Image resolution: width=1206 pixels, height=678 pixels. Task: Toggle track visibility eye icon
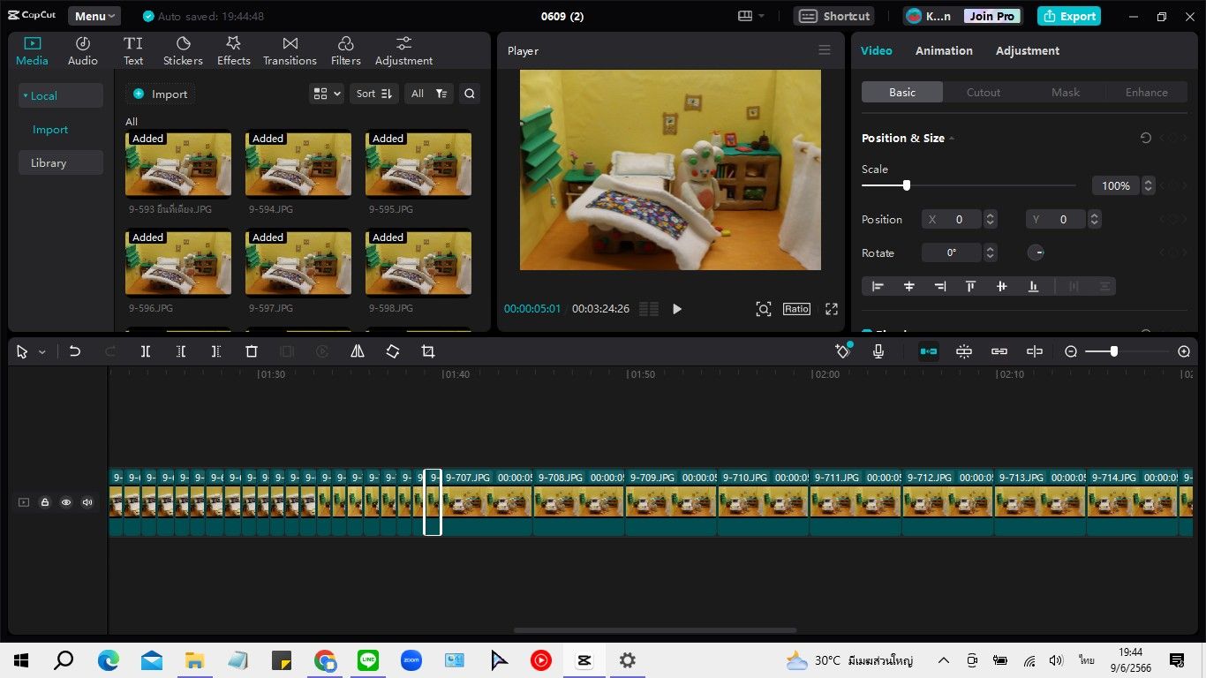pyautogui.click(x=66, y=502)
